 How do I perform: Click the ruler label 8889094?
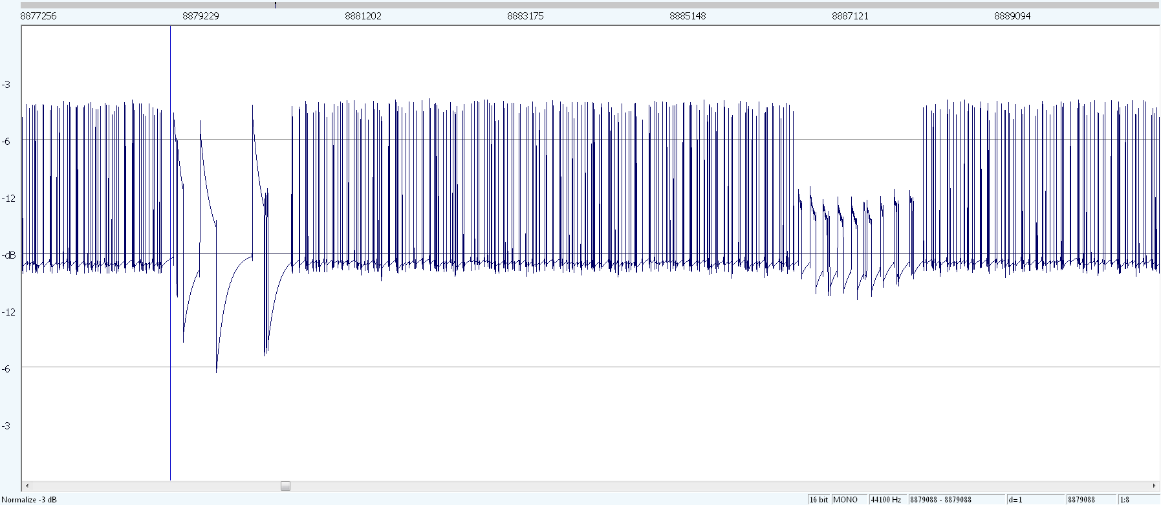point(1012,16)
